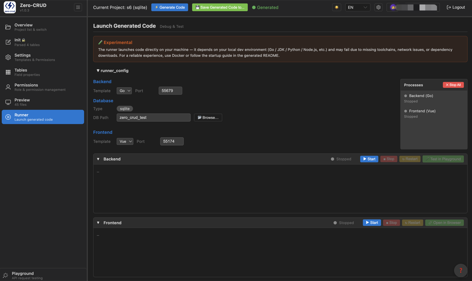Collapse the runner_config section
Viewport: 472px width, 281px height.
(112, 71)
